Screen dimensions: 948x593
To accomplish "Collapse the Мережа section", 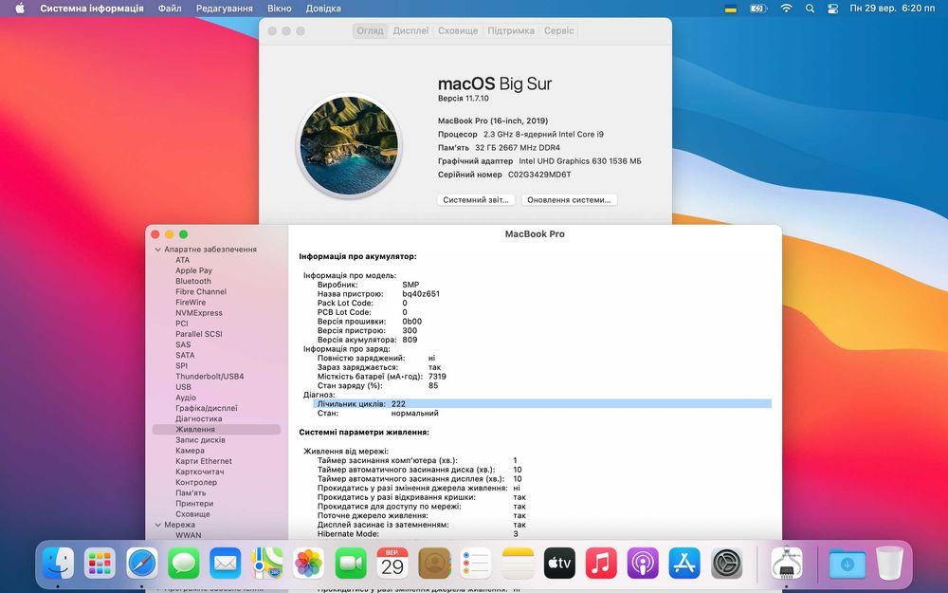I will tap(157, 525).
